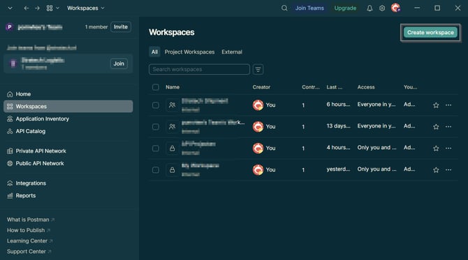Screen dimensions: 468x260
Task: Open Integrations in the sidebar
Action: click(68, 183)
